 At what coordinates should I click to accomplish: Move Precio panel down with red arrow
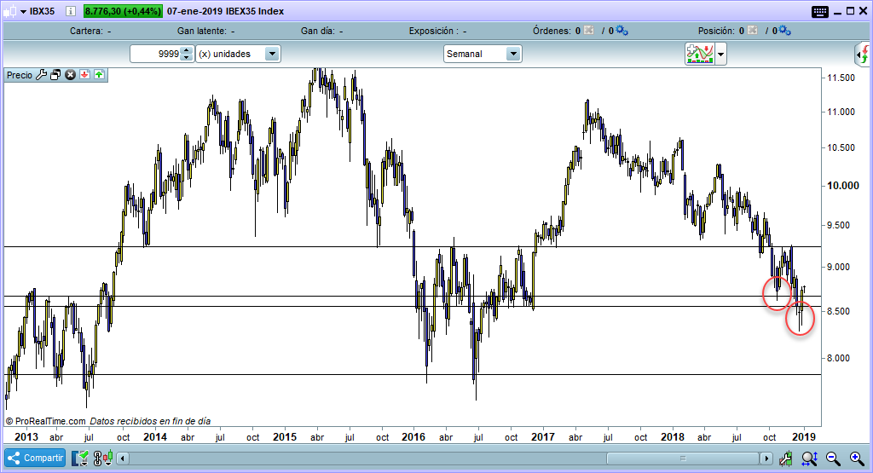tap(85, 75)
